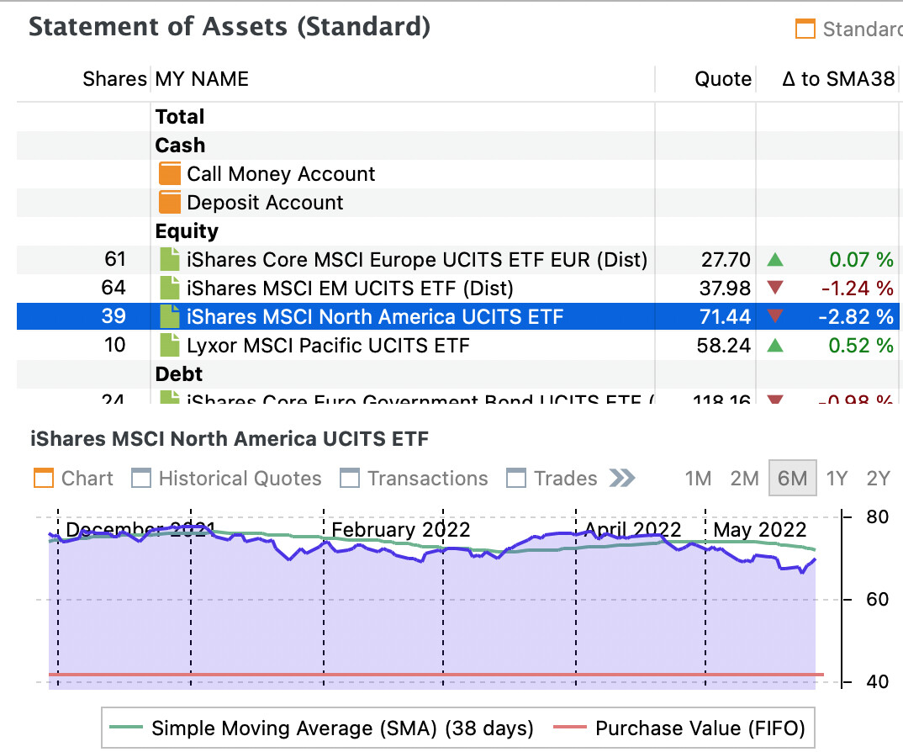
Task: Click the Purchase Value (FIFO) legend entry
Action: click(x=679, y=728)
